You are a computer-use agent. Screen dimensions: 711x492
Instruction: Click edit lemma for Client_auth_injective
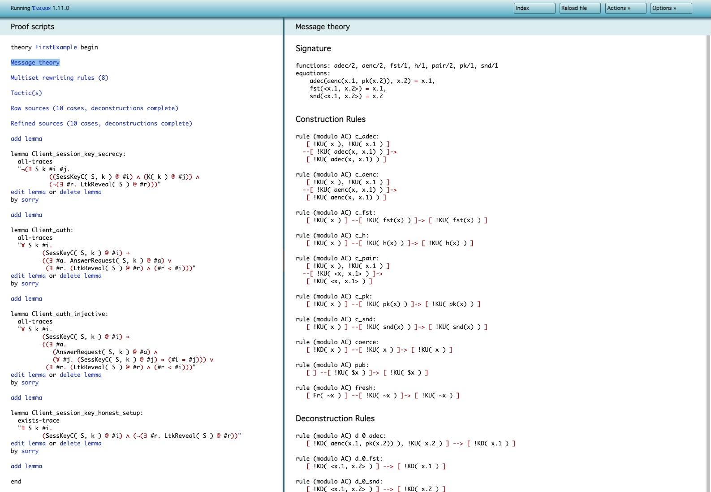(28, 375)
